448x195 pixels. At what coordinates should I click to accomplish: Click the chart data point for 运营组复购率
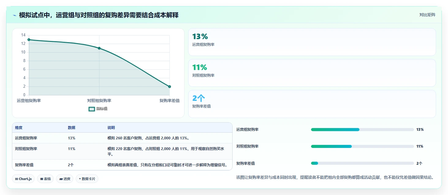click(29, 40)
